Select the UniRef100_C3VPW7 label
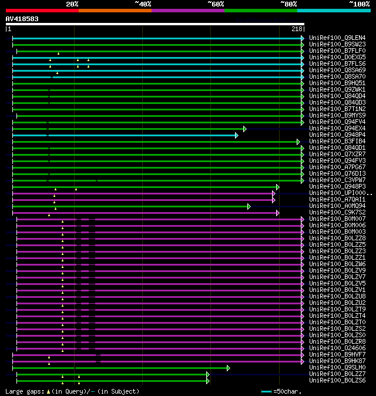Screen dimensions: 376x396 click(337, 180)
